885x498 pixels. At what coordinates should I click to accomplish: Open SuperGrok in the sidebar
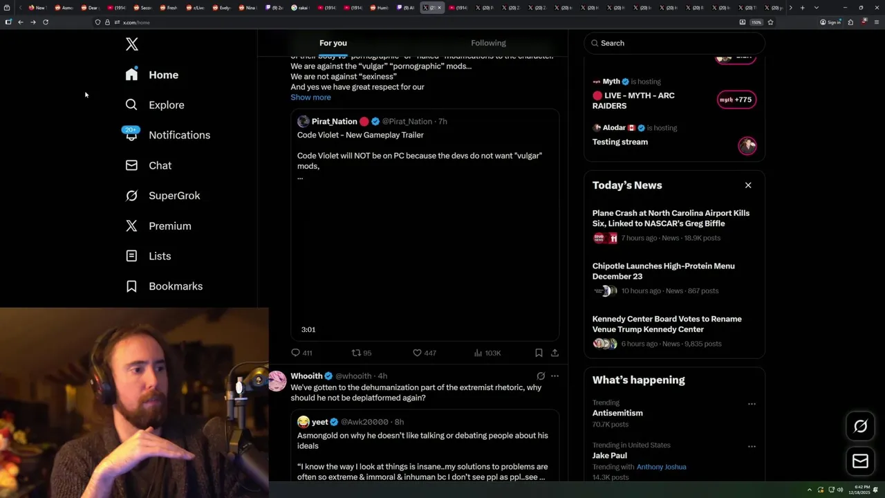162,196
